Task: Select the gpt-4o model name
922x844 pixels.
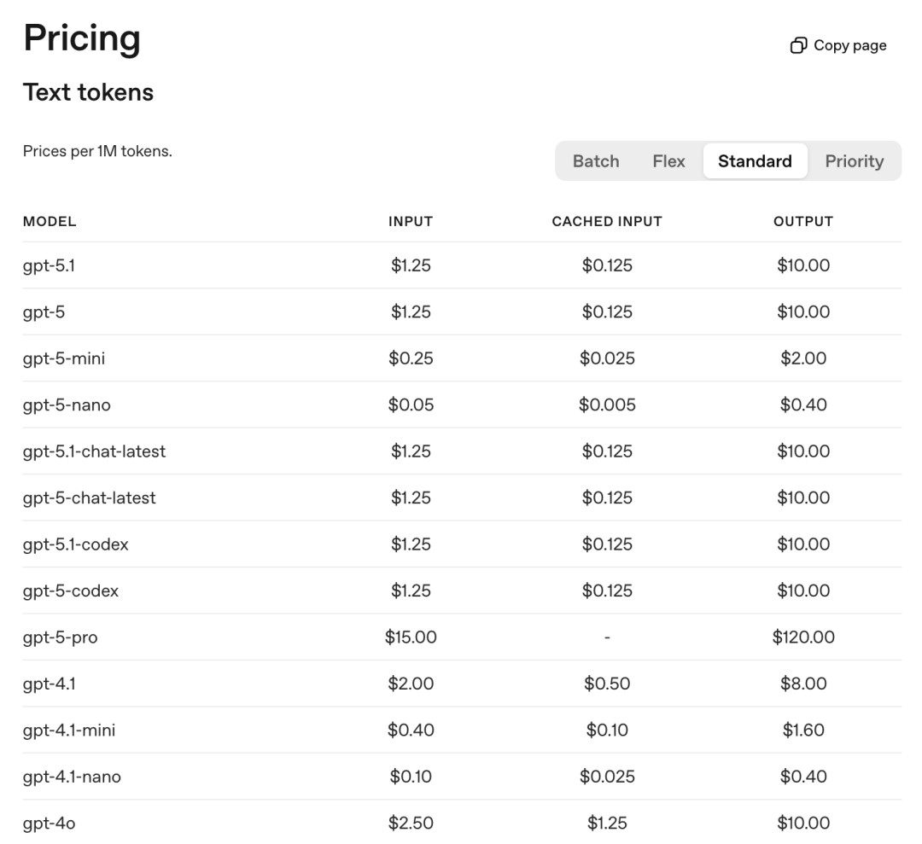Action: click(x=49, y=823)
